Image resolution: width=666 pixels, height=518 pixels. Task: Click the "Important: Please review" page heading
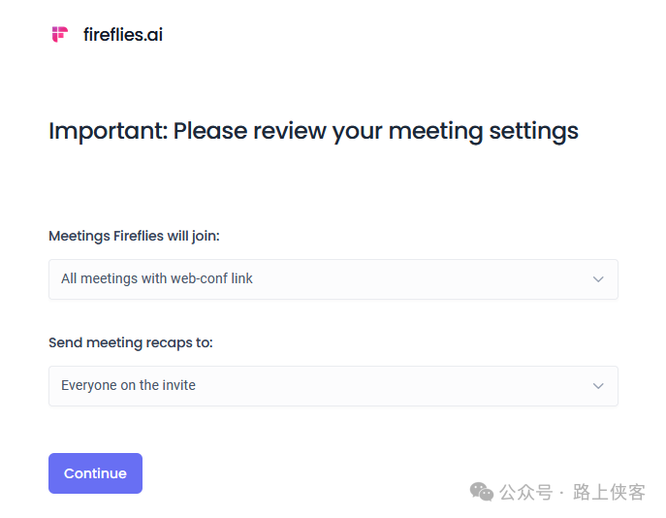(x=313, y=131)
